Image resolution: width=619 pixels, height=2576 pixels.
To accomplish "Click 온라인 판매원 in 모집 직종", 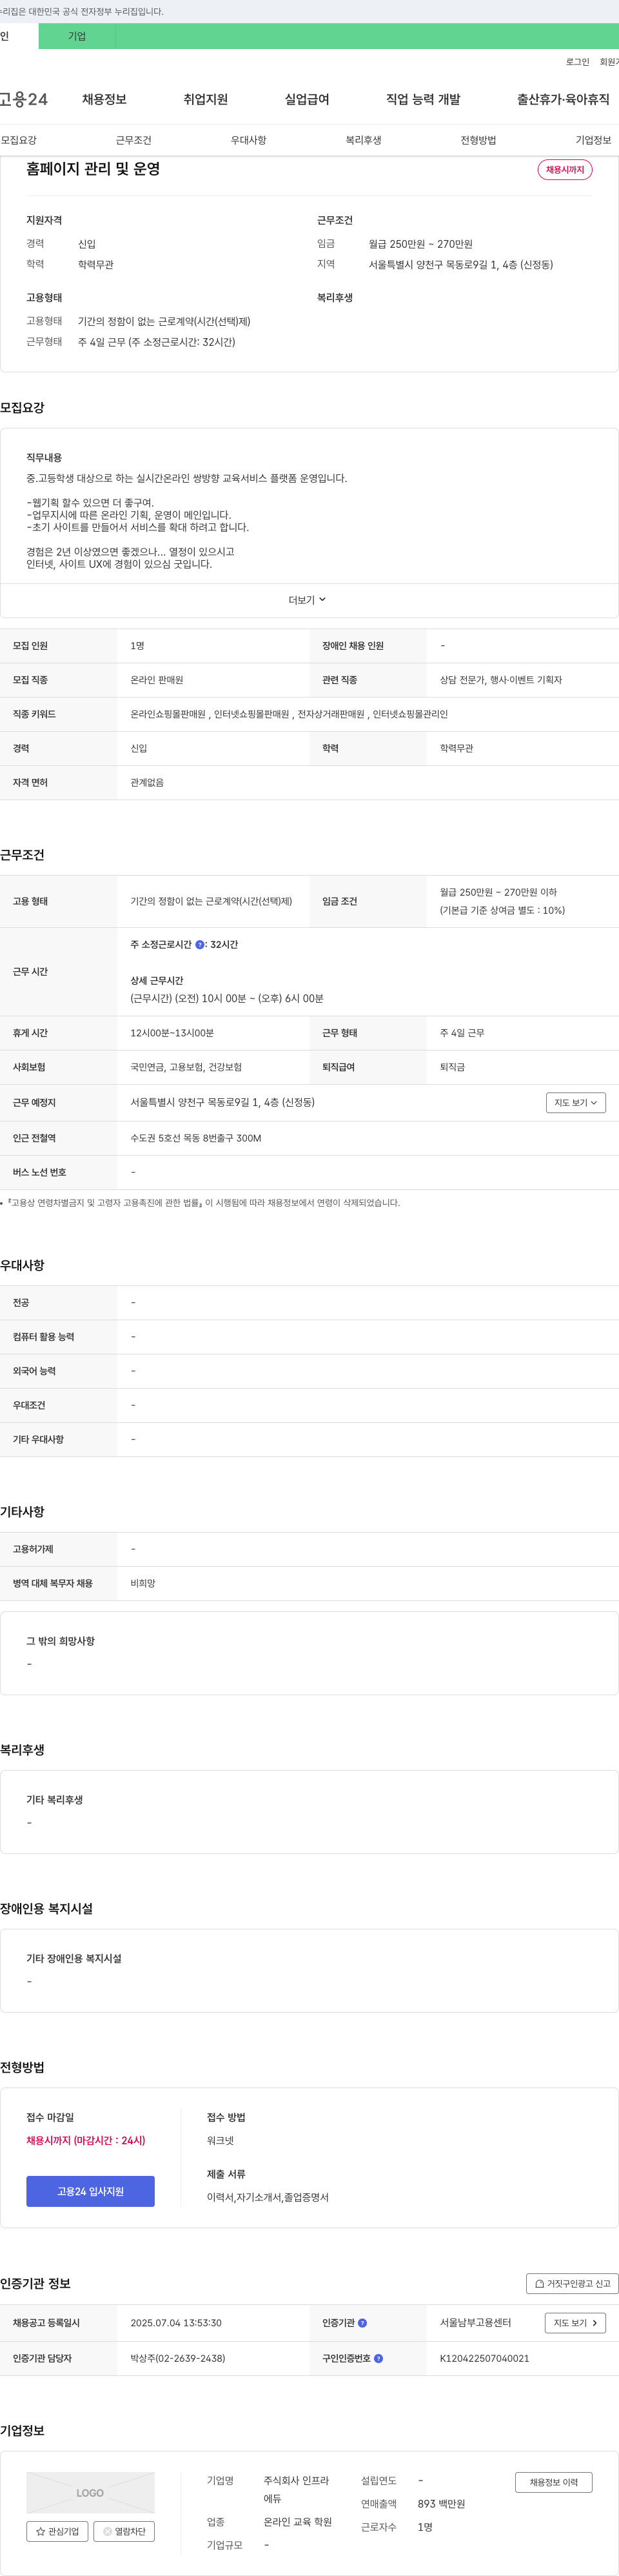I will tap(157, 680).
